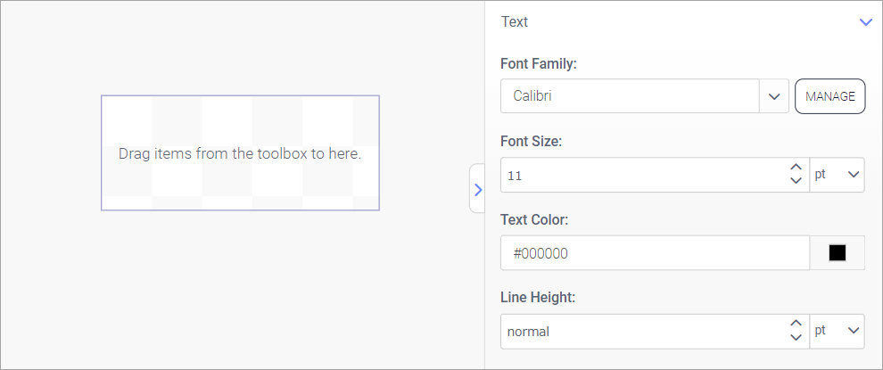The width and height of the screenshot is (883, 370).
Task: Click the Line Height label
Action: pyautogui.click(x=538, y=298)
